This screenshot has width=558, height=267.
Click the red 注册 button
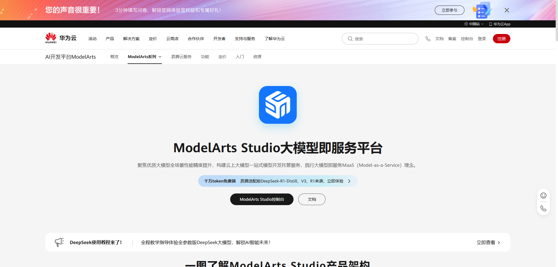502,39
